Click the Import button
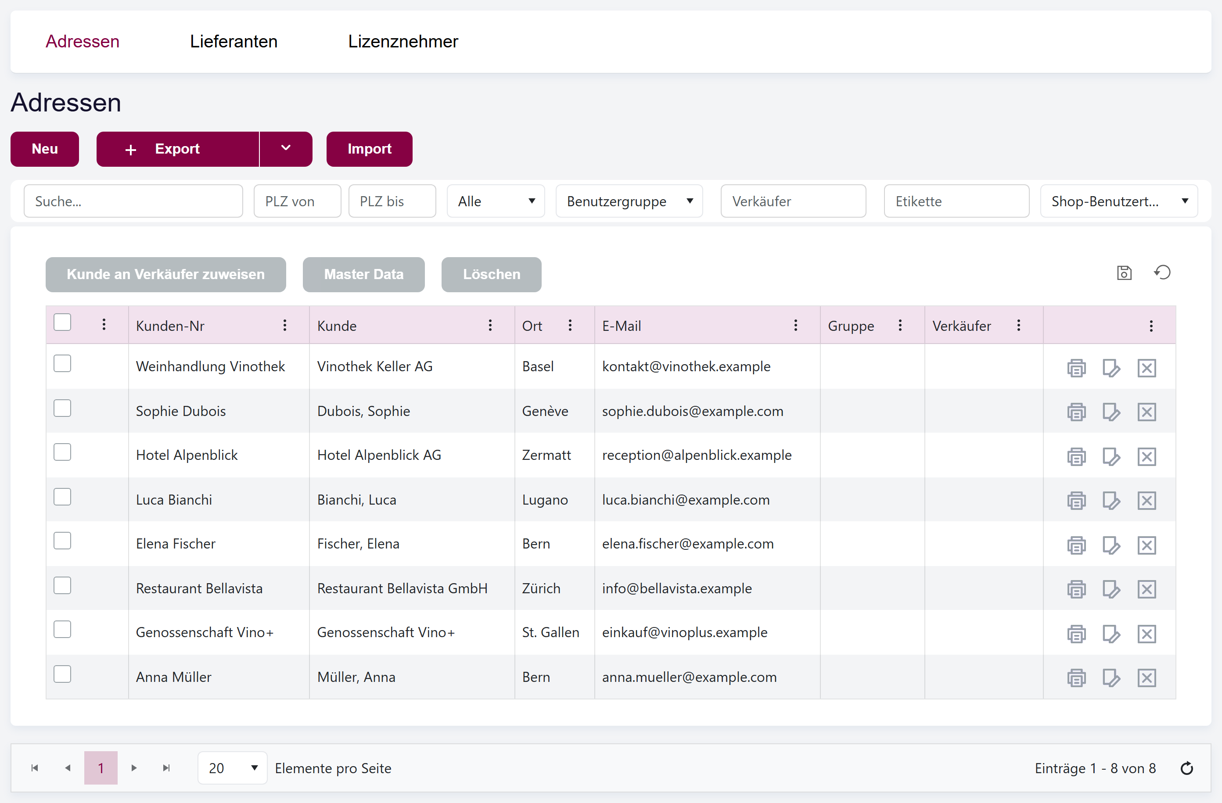1222x803 pixels. (369, 149)
